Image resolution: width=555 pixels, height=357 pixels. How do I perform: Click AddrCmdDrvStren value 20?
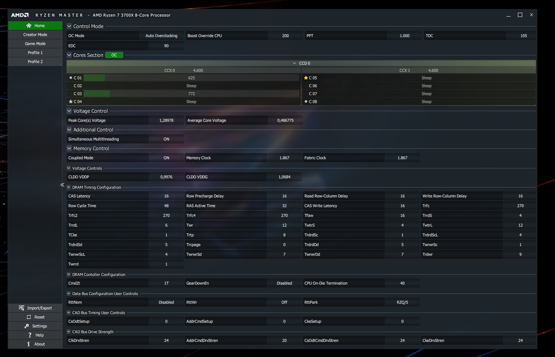[x=284, y=340]
